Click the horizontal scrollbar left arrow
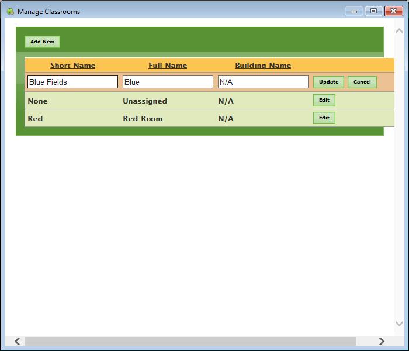409x351 pixels. (17, 341)
